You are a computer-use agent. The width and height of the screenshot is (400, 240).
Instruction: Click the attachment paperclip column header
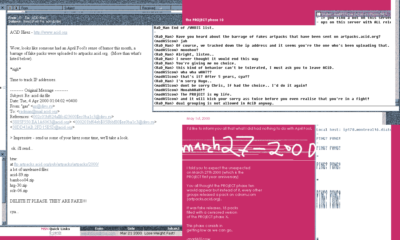[x=10, y=8]
